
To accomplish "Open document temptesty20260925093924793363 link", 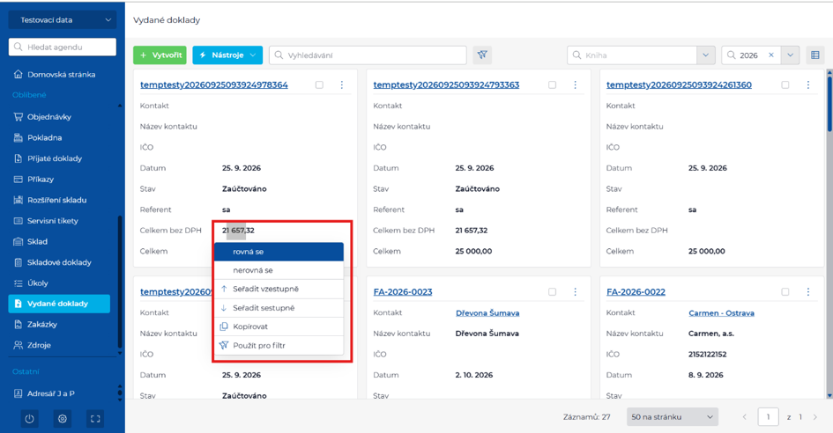I will click(446, 84).
